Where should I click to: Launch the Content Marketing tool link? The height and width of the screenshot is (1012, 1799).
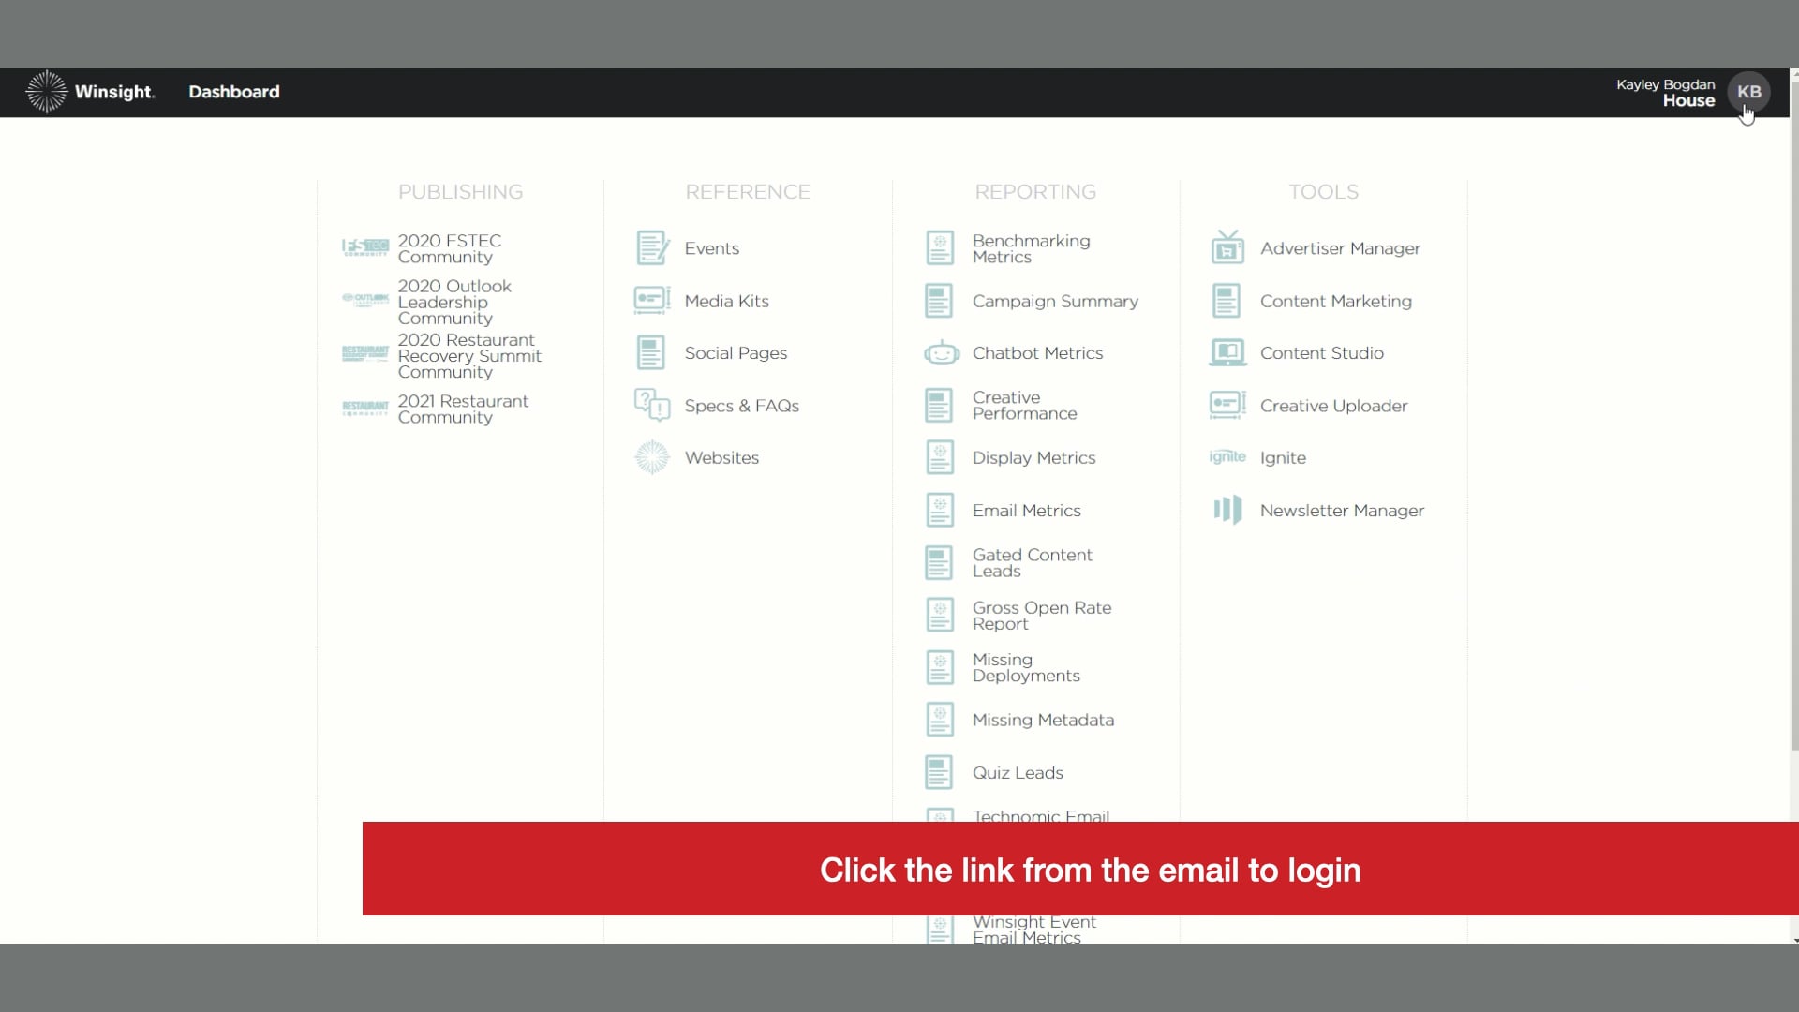click(x=1335, y=301)
